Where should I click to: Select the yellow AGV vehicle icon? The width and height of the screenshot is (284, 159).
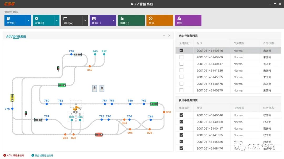pos(12,98)
